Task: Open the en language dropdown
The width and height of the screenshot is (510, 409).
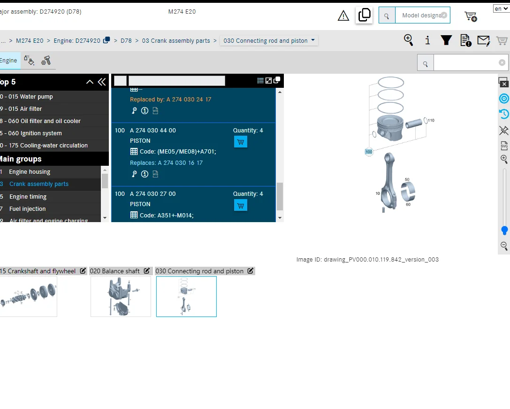Action: 501,9
